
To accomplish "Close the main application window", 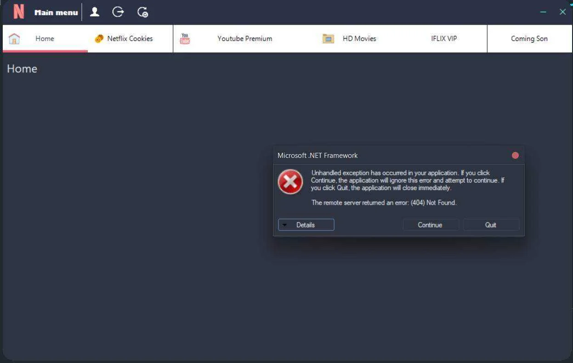I will 562,12.
